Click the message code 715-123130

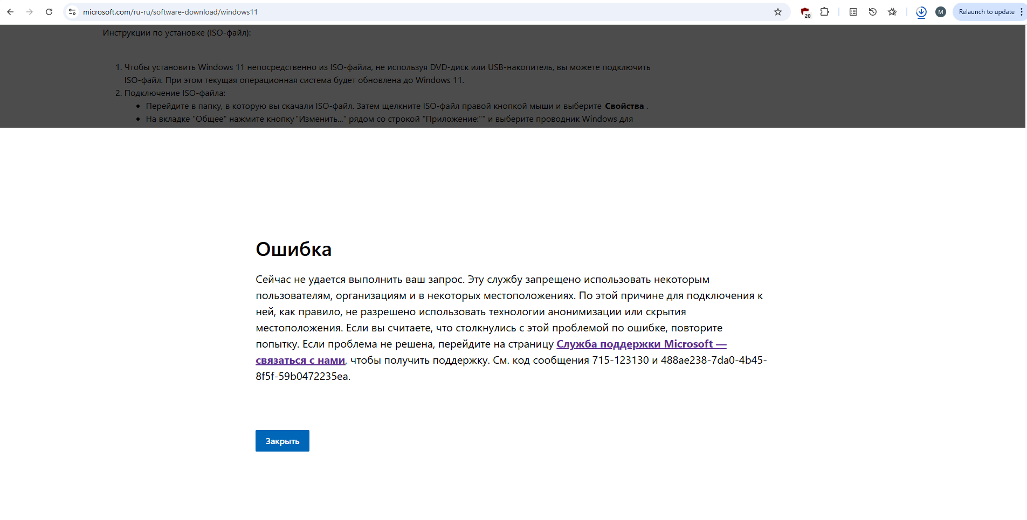[621, 360]
